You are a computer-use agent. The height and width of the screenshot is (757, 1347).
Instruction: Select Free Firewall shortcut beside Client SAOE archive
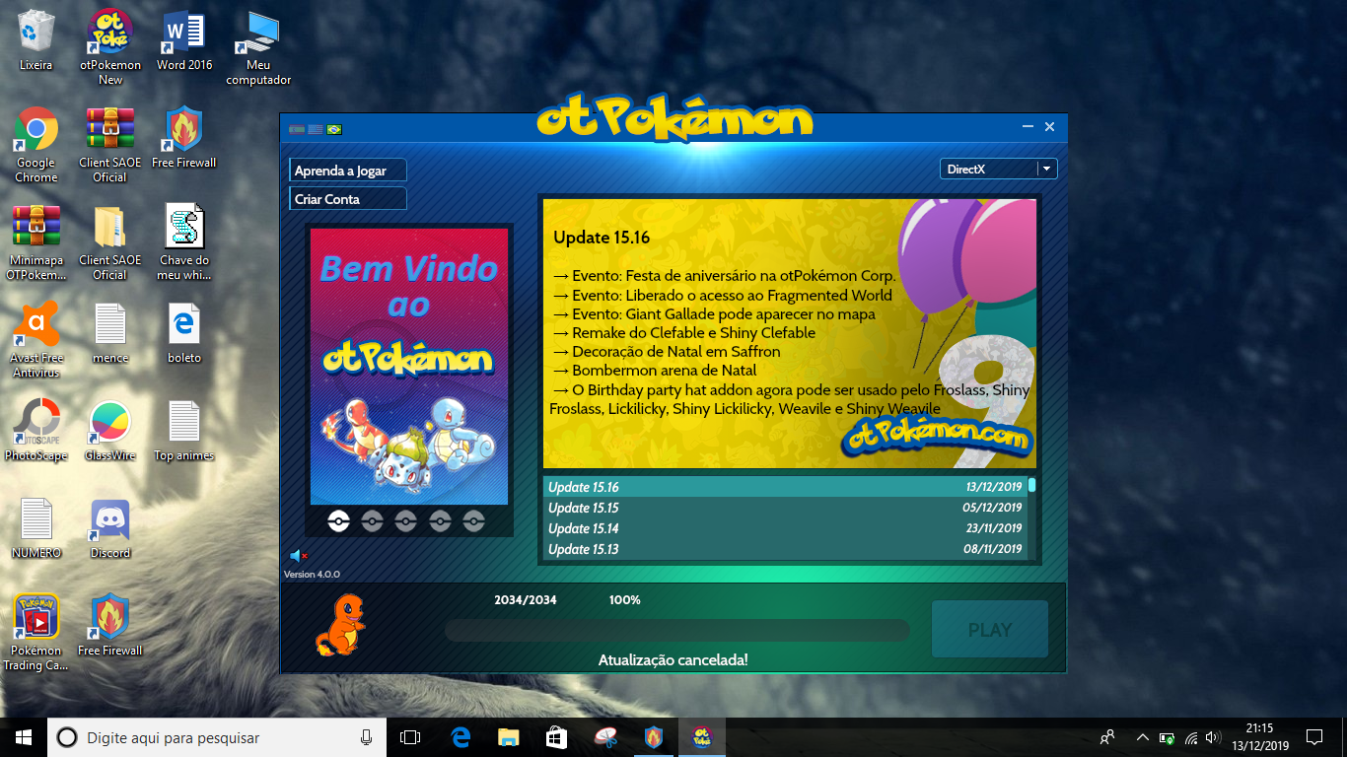[184, 138]
